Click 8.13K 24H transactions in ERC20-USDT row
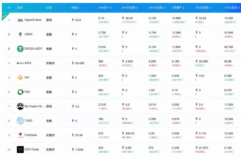The width and height of the screenshot is (241, 160). click(x=152, y=47)
